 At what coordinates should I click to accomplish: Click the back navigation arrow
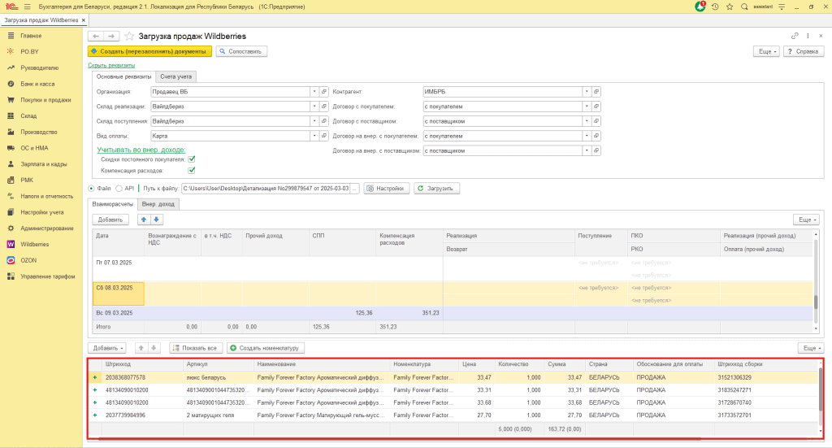(x=95, y=37)
